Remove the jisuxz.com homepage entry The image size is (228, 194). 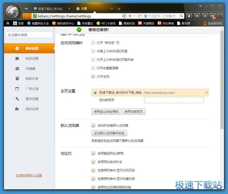click(206, 92)
